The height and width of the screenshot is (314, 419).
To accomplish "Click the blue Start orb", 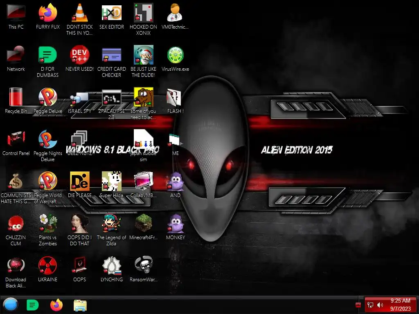I will [x=11, y=305].
